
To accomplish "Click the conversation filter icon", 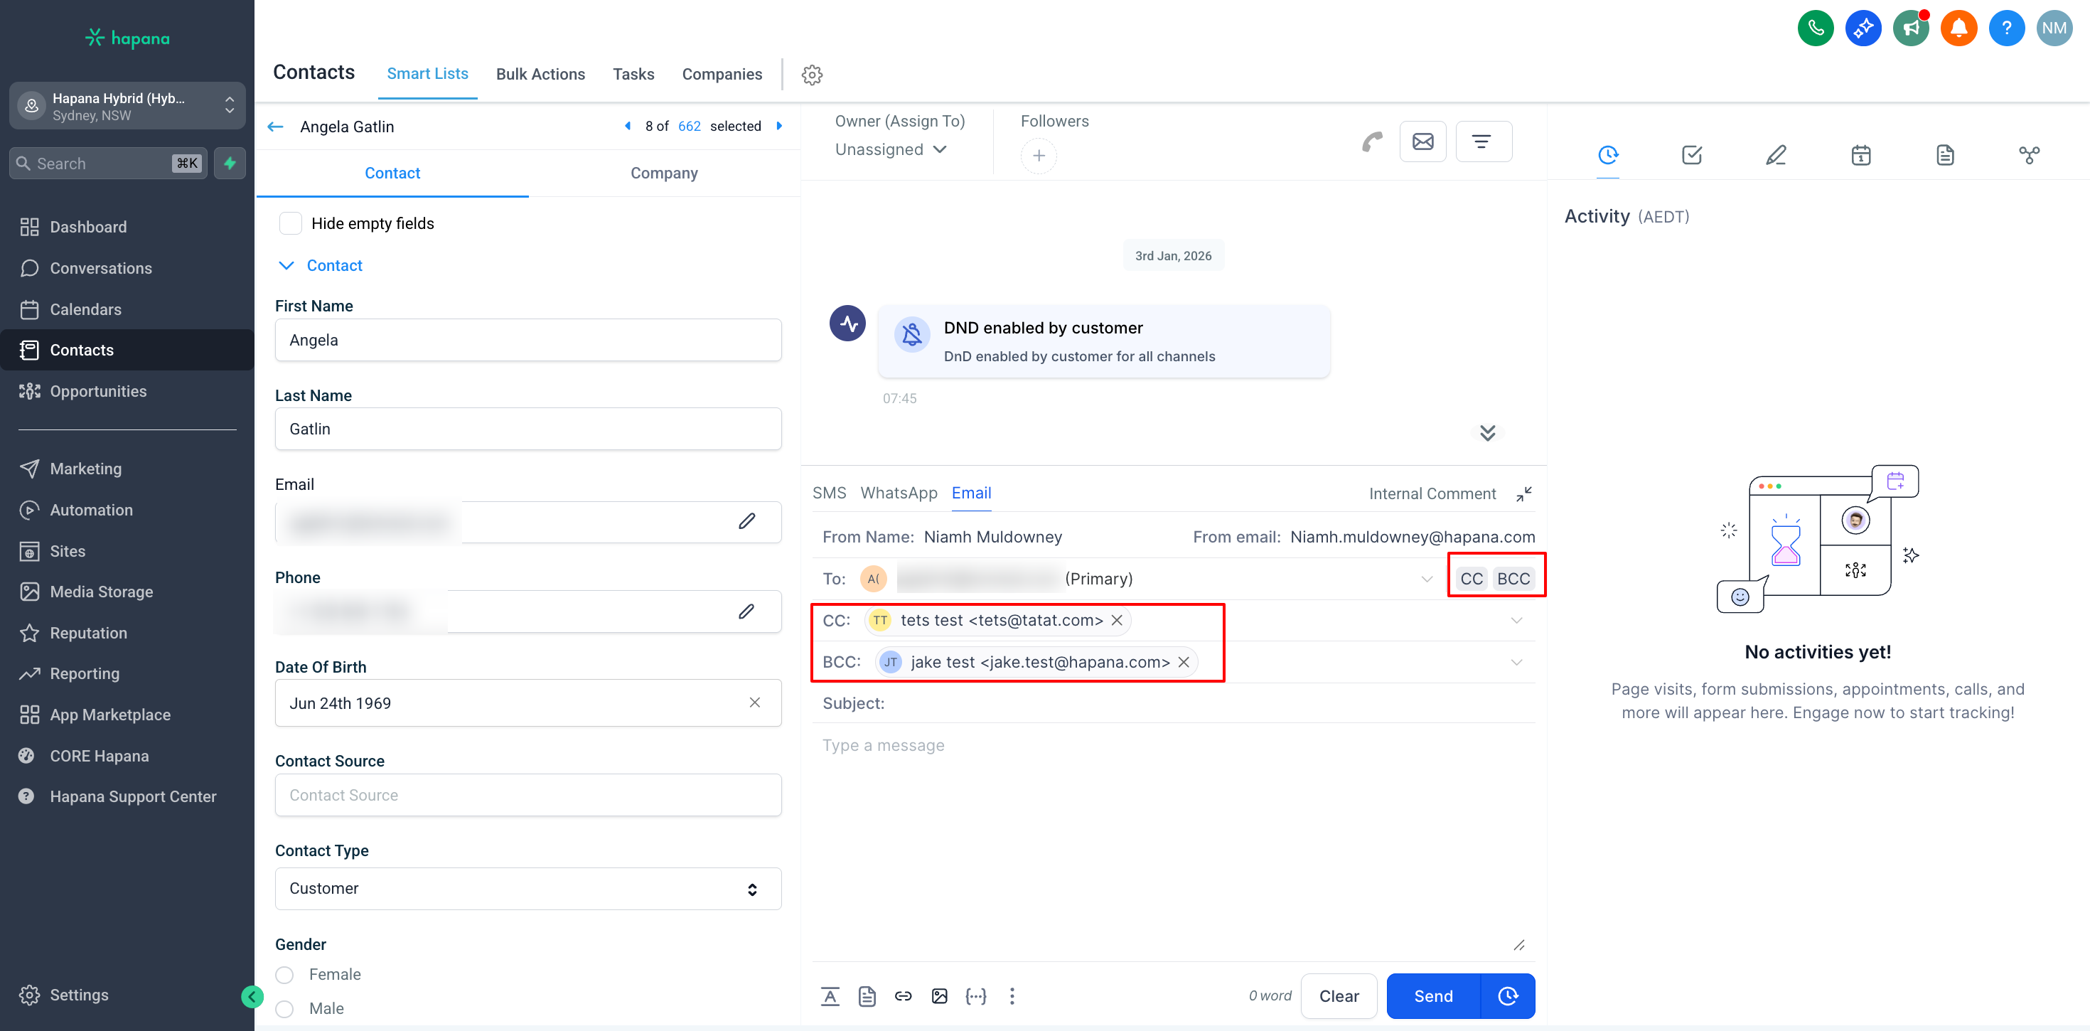I will pyautogui.click(x=1482, y=142).
